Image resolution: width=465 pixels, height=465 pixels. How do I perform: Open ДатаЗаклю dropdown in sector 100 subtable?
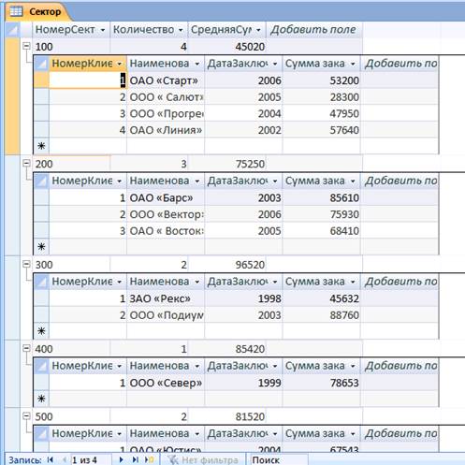[275, 64]
